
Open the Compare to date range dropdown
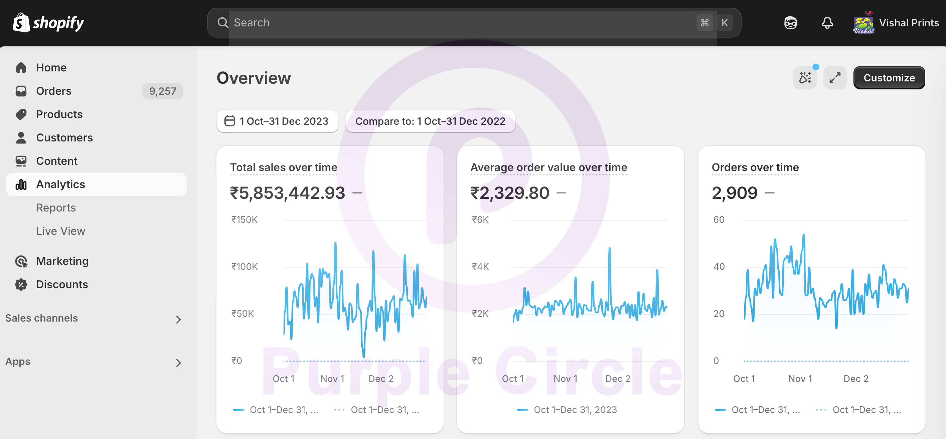click(430, 121)
